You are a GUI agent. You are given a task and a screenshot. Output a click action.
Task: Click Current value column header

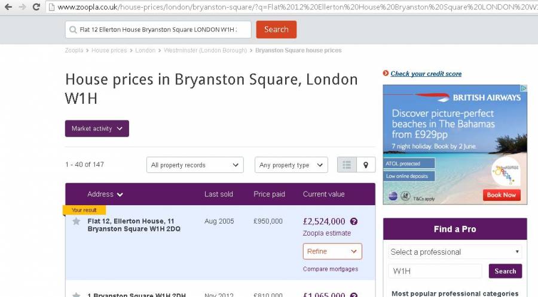[x=323, y=194]
